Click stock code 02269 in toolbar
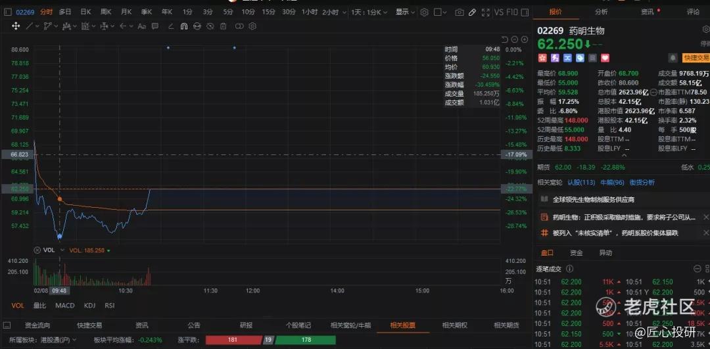This screenshot has width=710, height=349. (26, 12)
